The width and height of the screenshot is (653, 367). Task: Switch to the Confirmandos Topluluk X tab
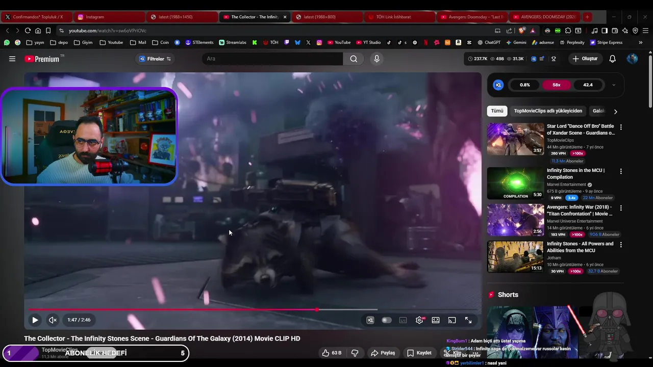(x=36, y=17)
